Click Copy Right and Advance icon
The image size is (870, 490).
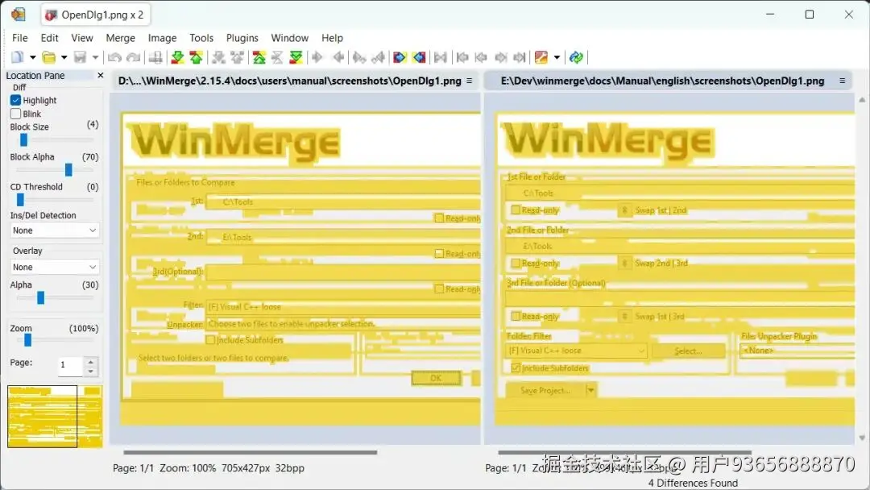pos(359,57)
